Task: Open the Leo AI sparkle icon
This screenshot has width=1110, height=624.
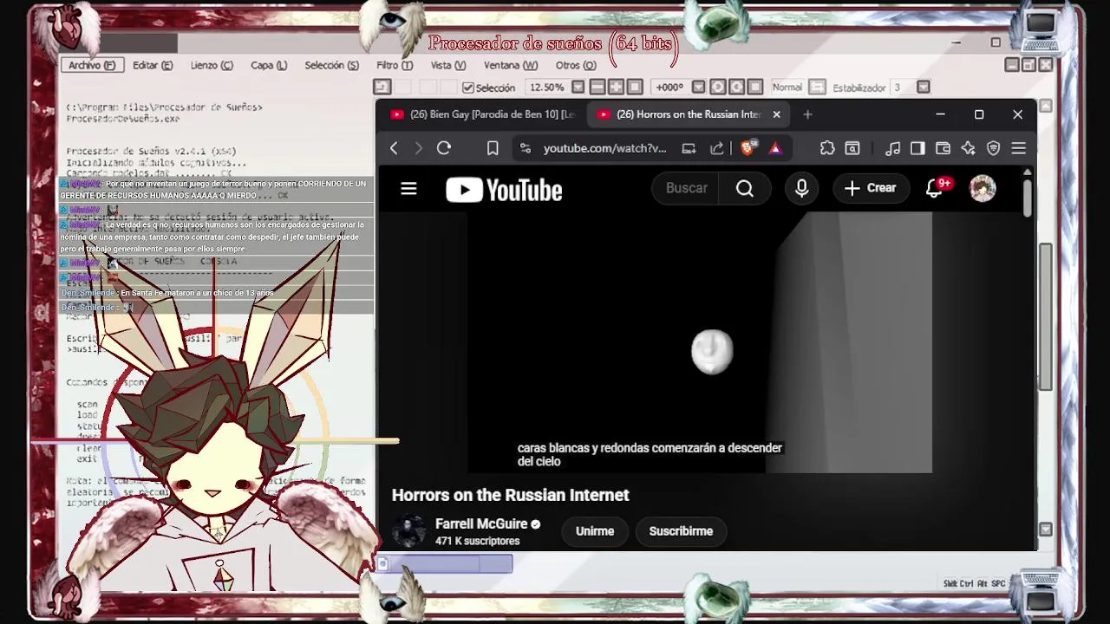Action: pos(968,148)
